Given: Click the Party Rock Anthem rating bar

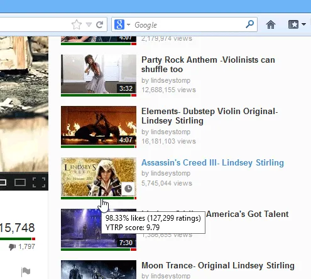Looking at the screenshot, I should (99, 95).
